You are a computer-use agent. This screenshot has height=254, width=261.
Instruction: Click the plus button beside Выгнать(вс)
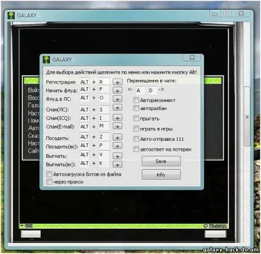tap(118, 165)
